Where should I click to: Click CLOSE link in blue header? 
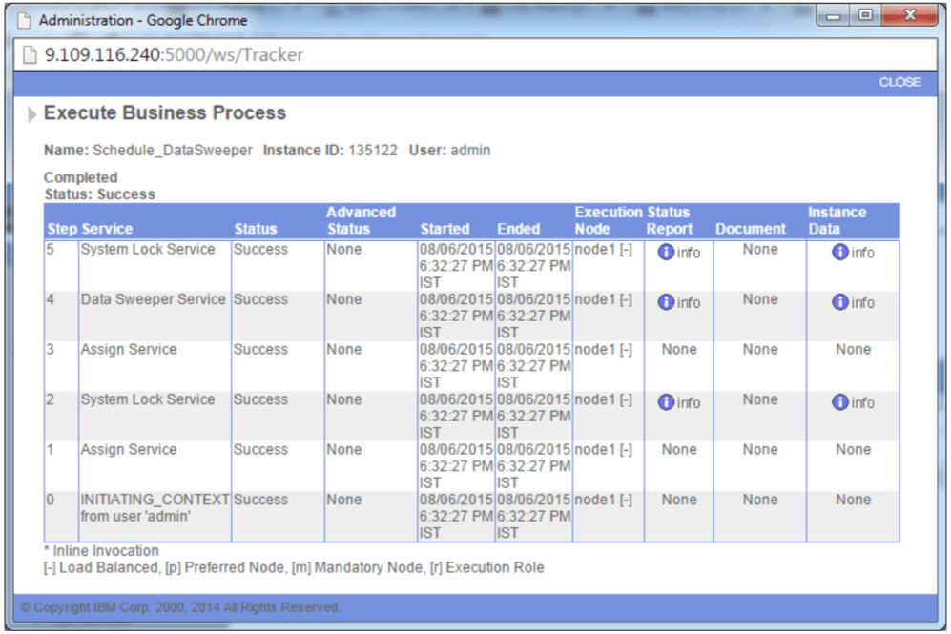899,82
